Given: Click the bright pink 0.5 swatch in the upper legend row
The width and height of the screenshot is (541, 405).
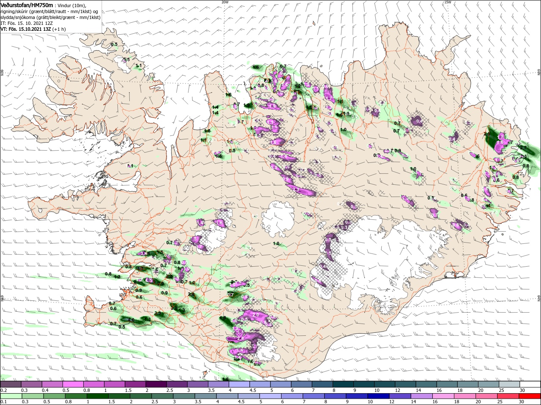Looking at the screenshot, I should pos(73,384).
